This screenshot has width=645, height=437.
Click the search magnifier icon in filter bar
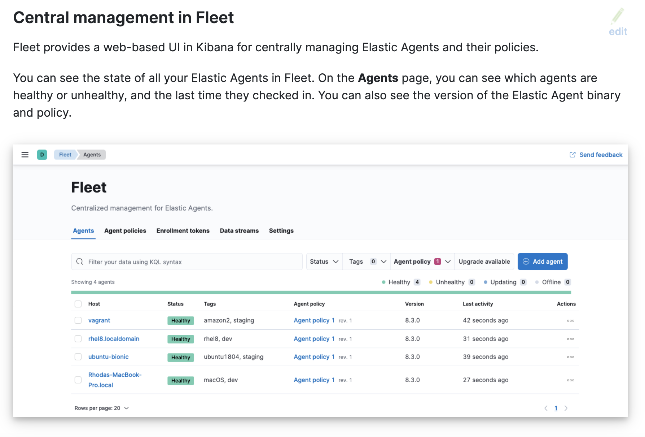[x=80, y=261]
